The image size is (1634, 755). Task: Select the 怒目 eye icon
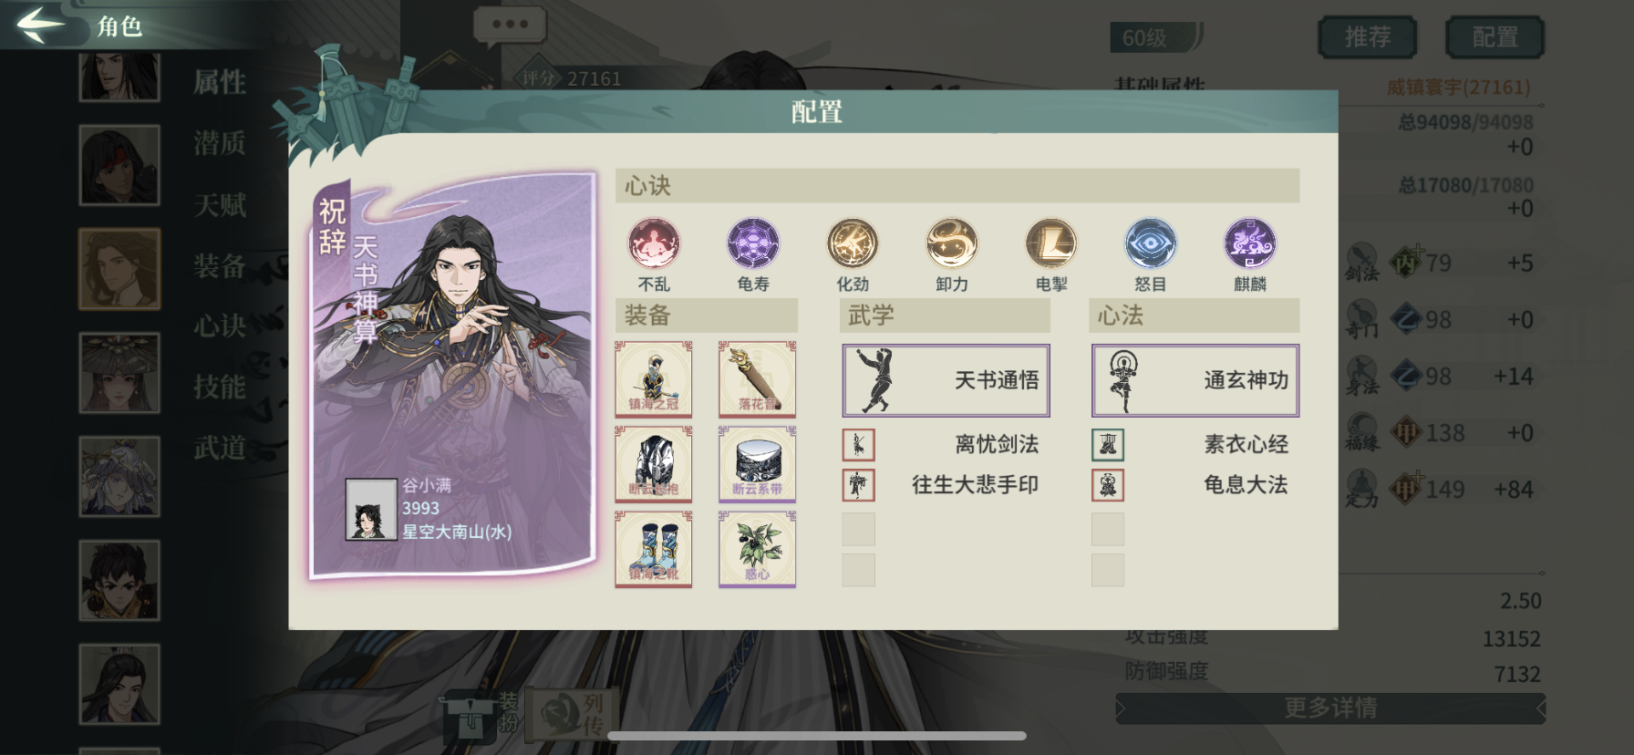(x=1151, y=243)
